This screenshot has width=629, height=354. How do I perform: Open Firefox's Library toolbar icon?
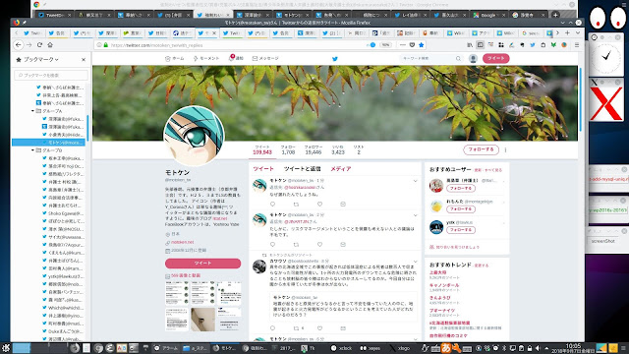point(470,45)
